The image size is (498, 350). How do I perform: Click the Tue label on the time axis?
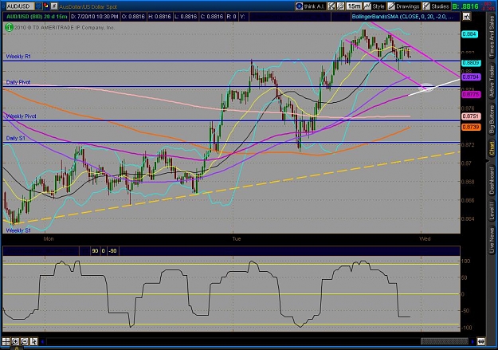[x=237, y=238]
